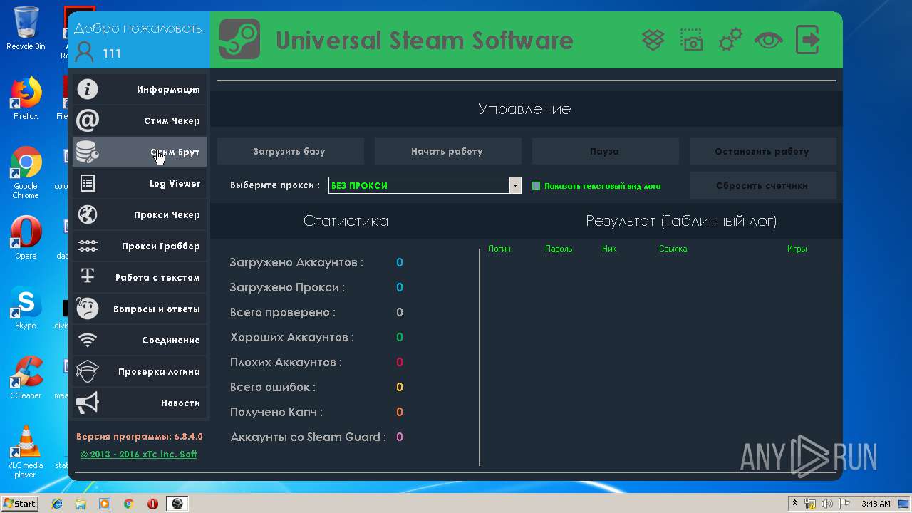Click the list icon beside Log Viewer

[x=88, y=183]
